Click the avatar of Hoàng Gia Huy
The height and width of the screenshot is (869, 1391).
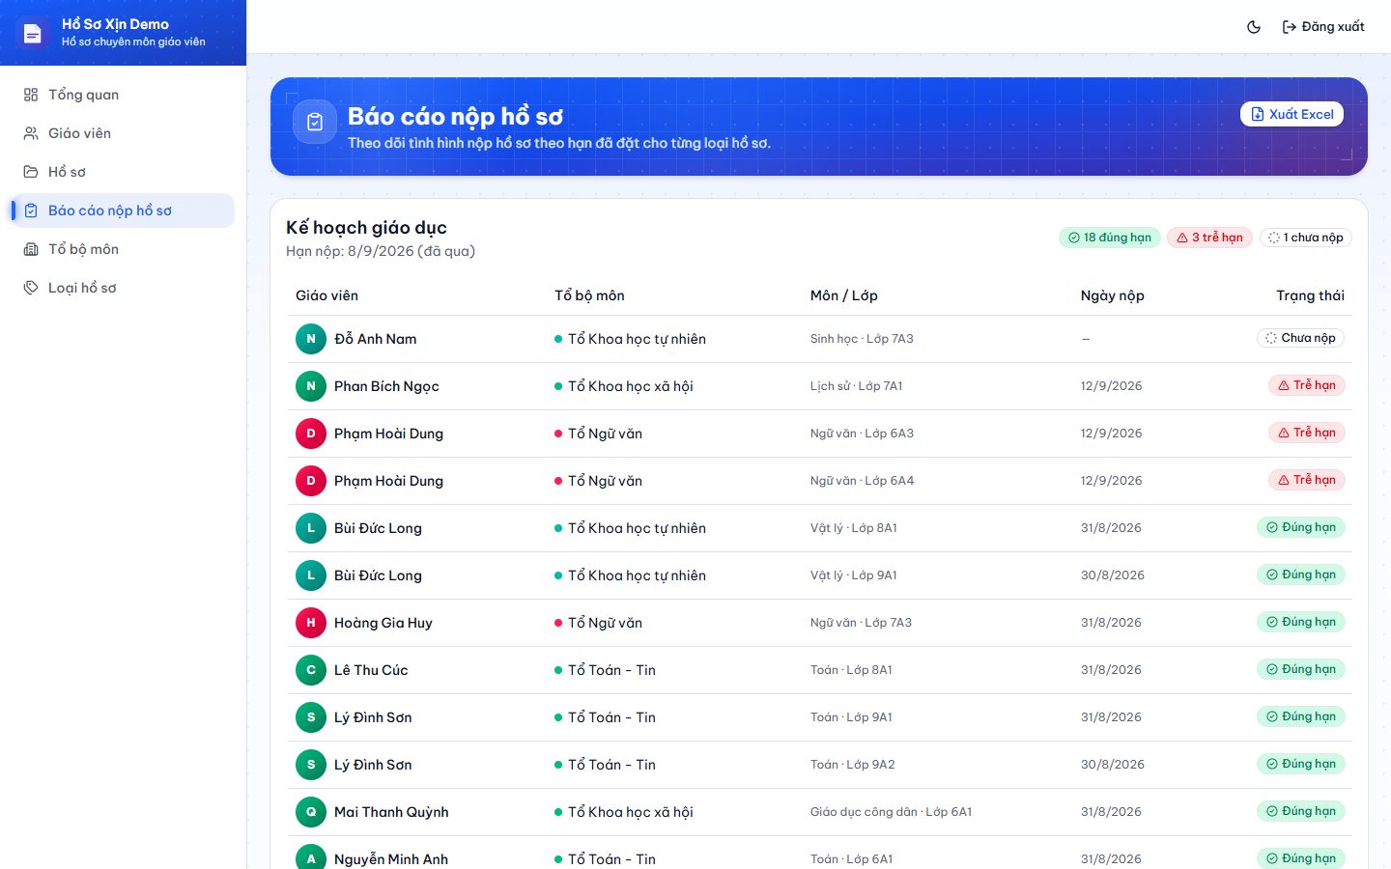pos(311,623)
